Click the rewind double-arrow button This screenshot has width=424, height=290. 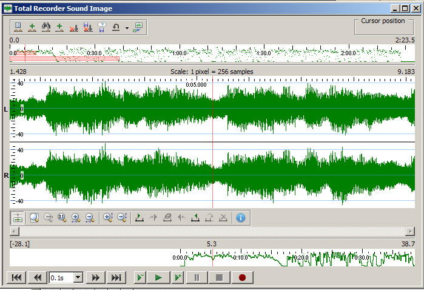38,277
